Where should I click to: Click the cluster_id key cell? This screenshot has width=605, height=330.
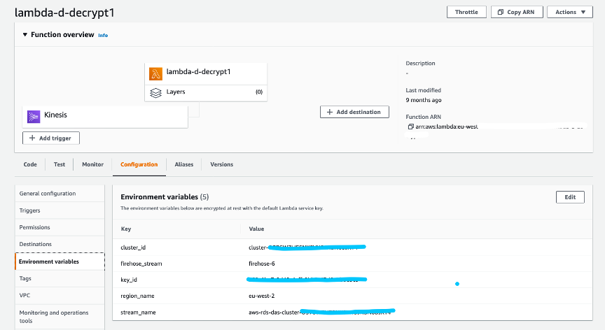coord(133,247)
